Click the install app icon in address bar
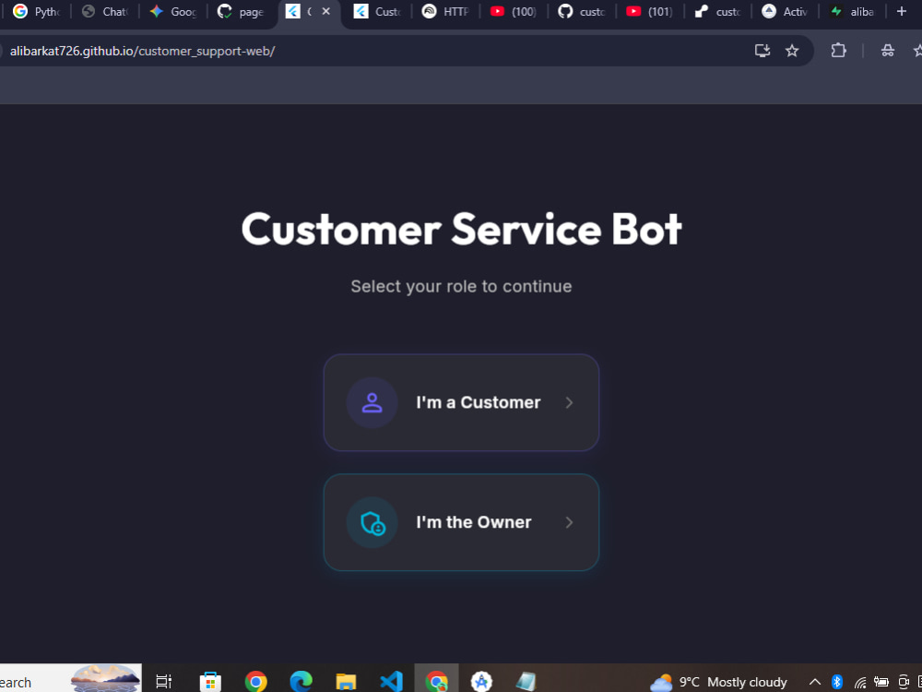This screenshot has height=692, width=922. (762, 51)
